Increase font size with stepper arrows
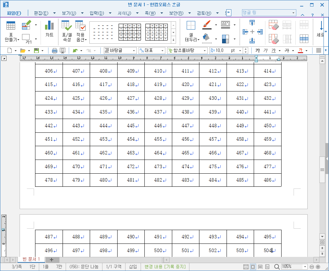 [245, 49]
